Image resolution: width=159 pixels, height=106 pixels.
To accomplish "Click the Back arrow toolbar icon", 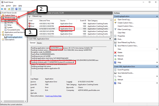I will 2,9.
